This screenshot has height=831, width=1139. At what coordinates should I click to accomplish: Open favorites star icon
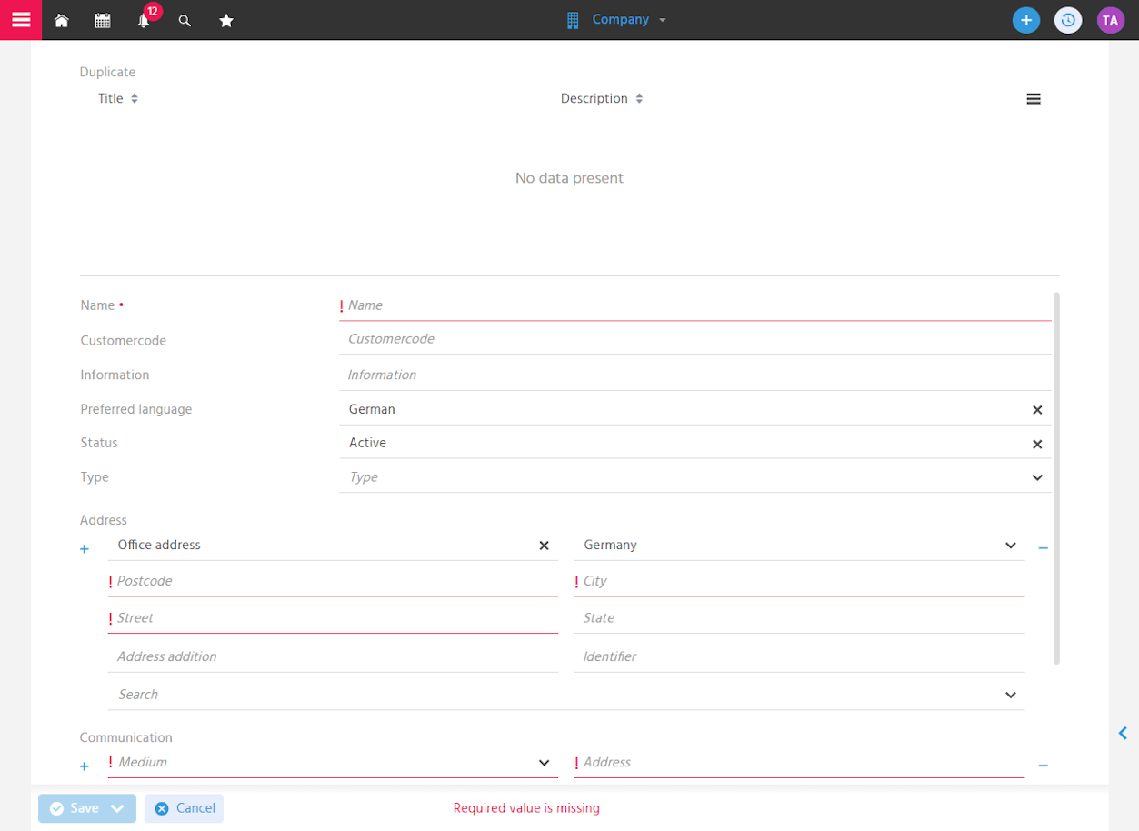(x=226, y=20)
